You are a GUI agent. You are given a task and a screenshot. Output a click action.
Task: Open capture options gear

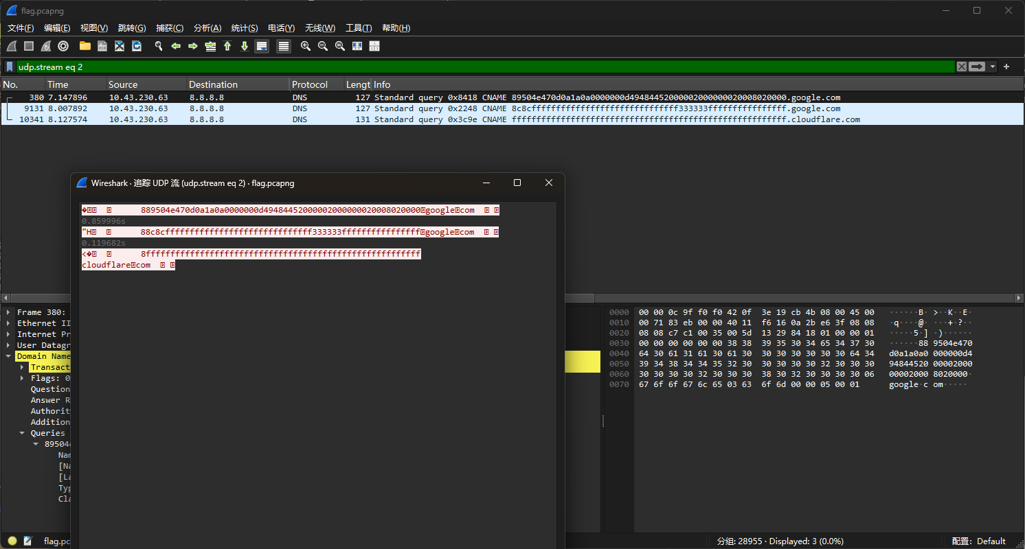coord(63,46)
